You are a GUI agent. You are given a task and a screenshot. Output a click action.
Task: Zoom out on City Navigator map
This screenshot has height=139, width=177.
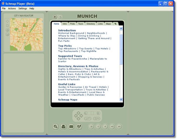click(x=7, y=34)
